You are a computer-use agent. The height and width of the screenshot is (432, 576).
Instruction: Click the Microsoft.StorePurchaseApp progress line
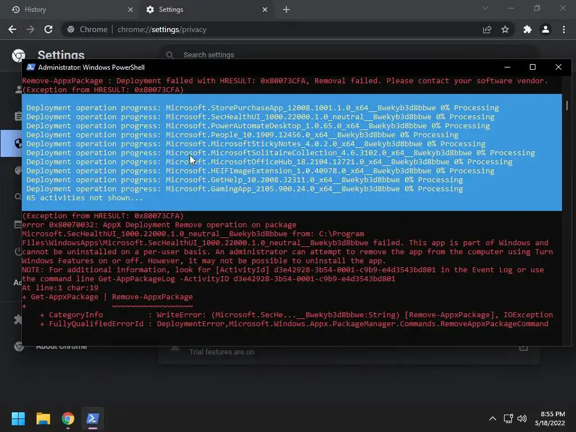(263, 107)
